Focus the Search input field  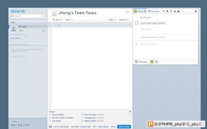click(x=28, y=16)
